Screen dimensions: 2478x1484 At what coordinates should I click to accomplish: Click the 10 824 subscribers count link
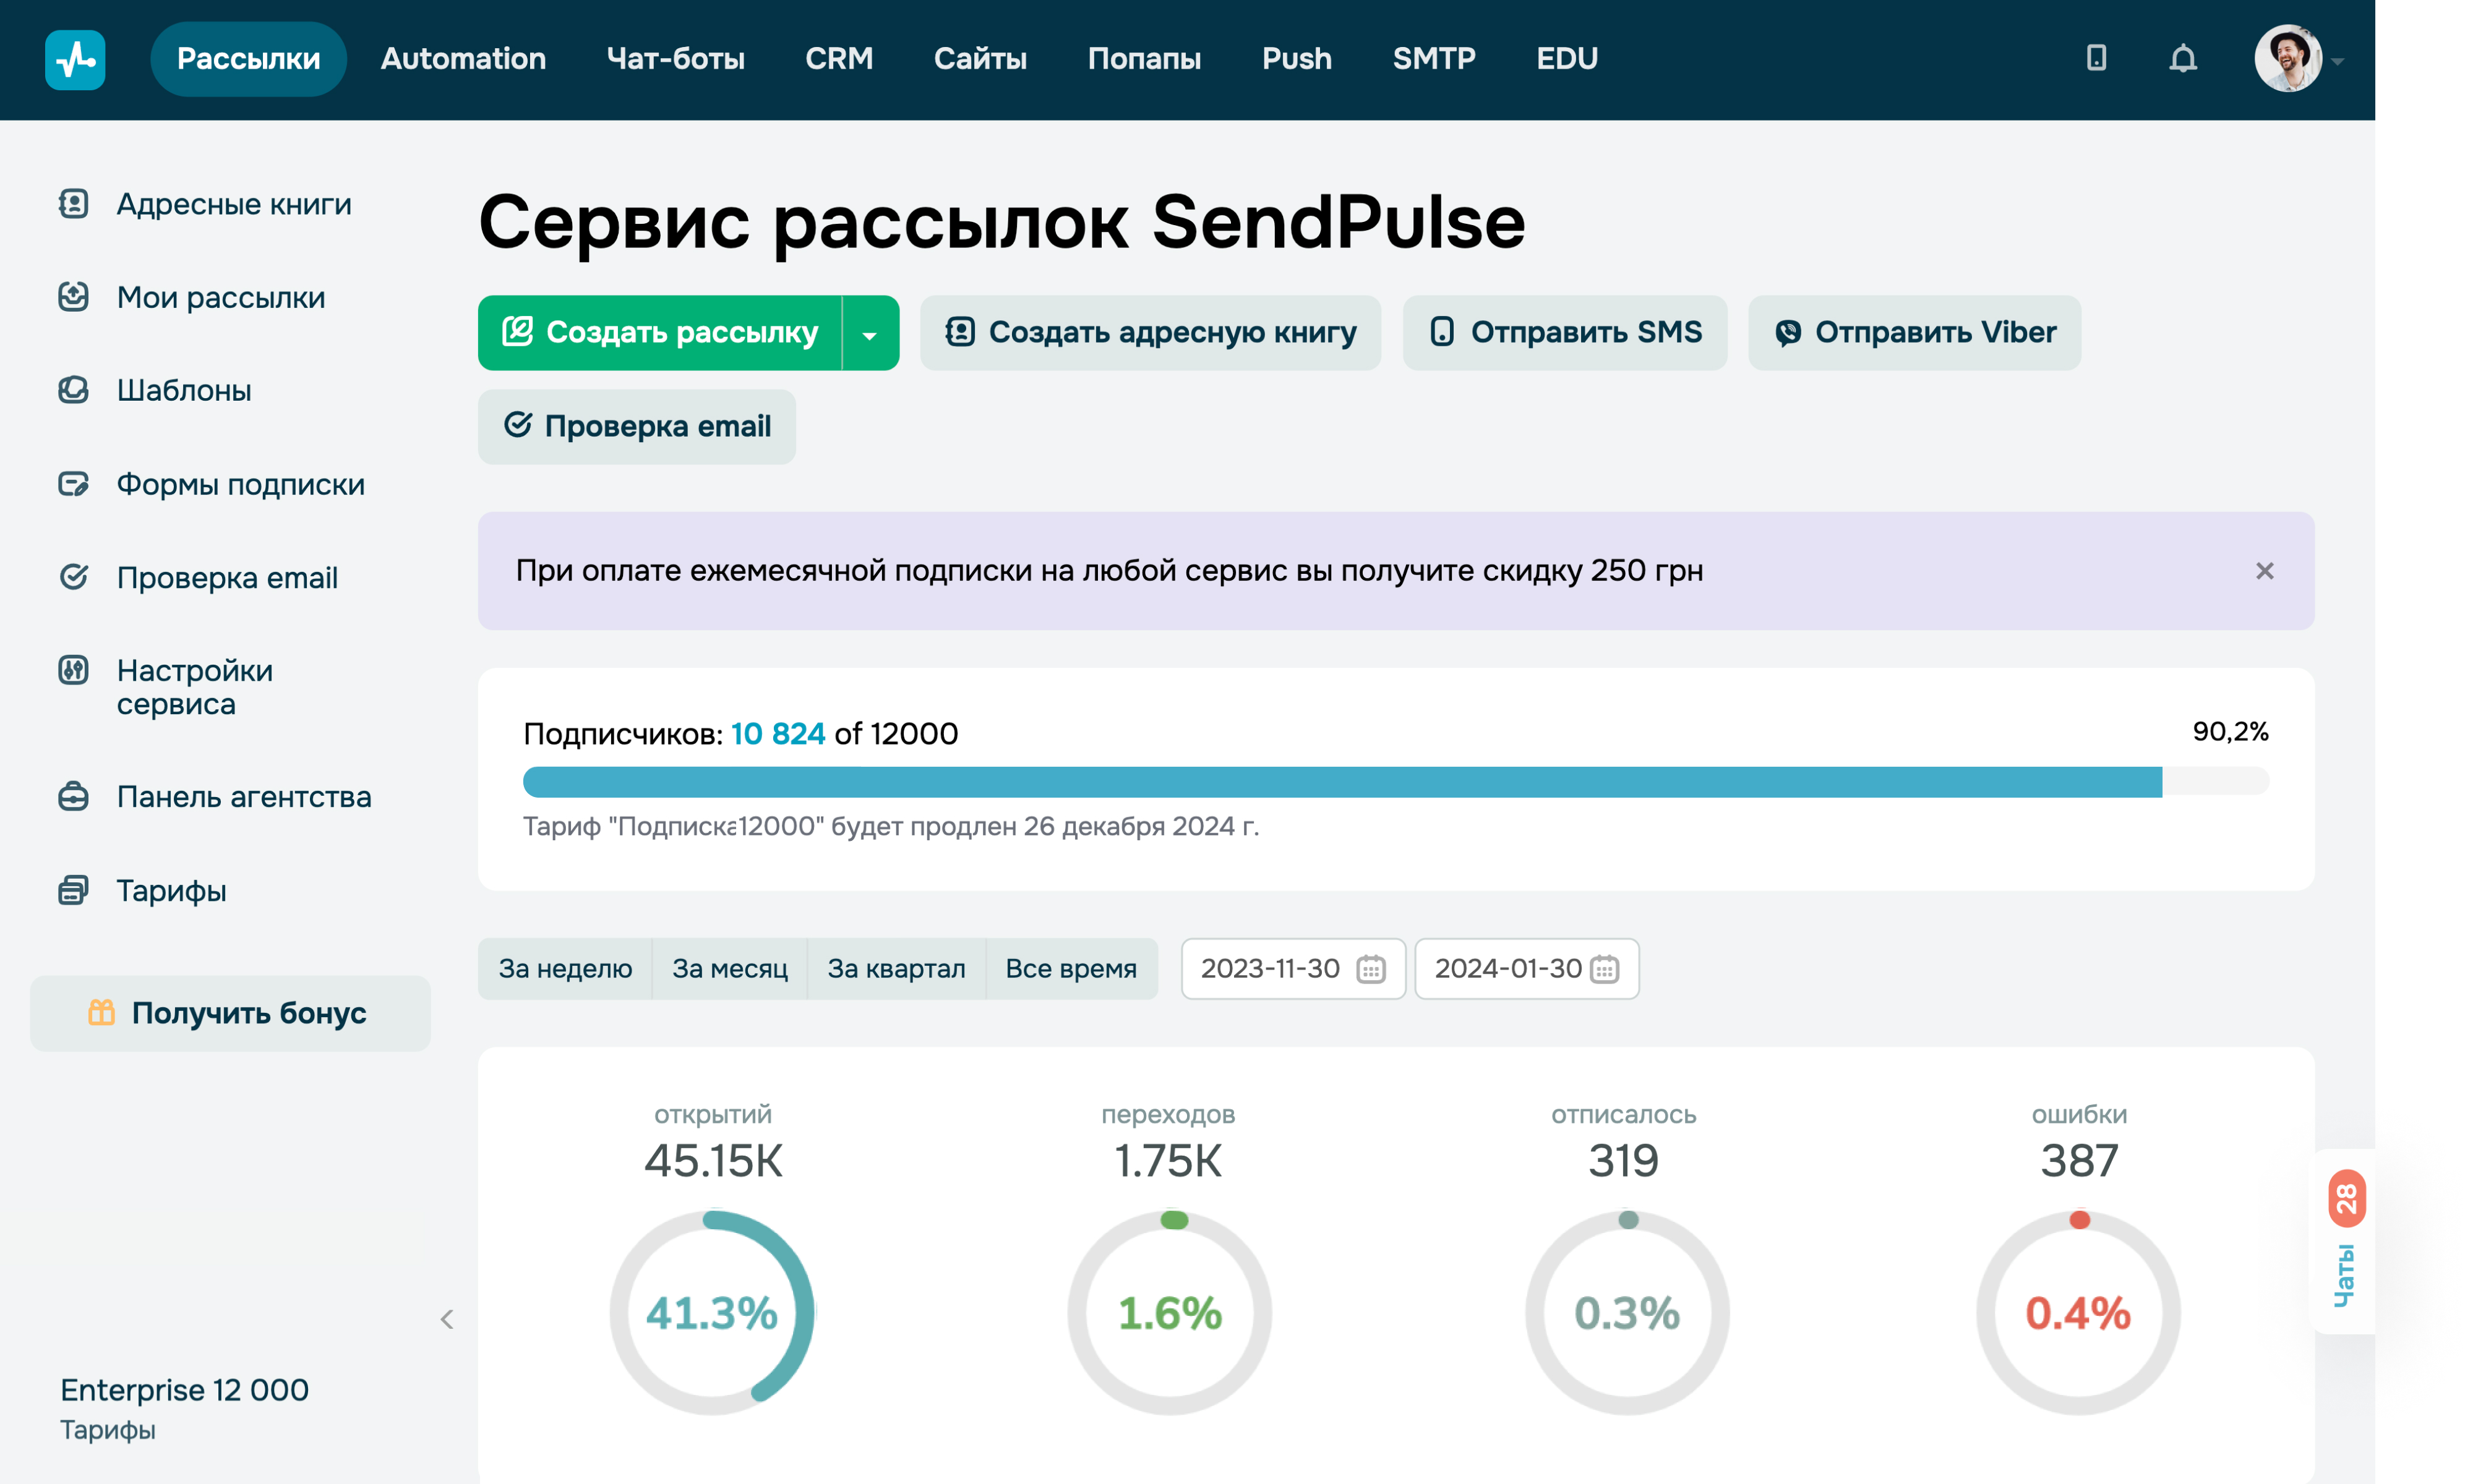[778, 734]
